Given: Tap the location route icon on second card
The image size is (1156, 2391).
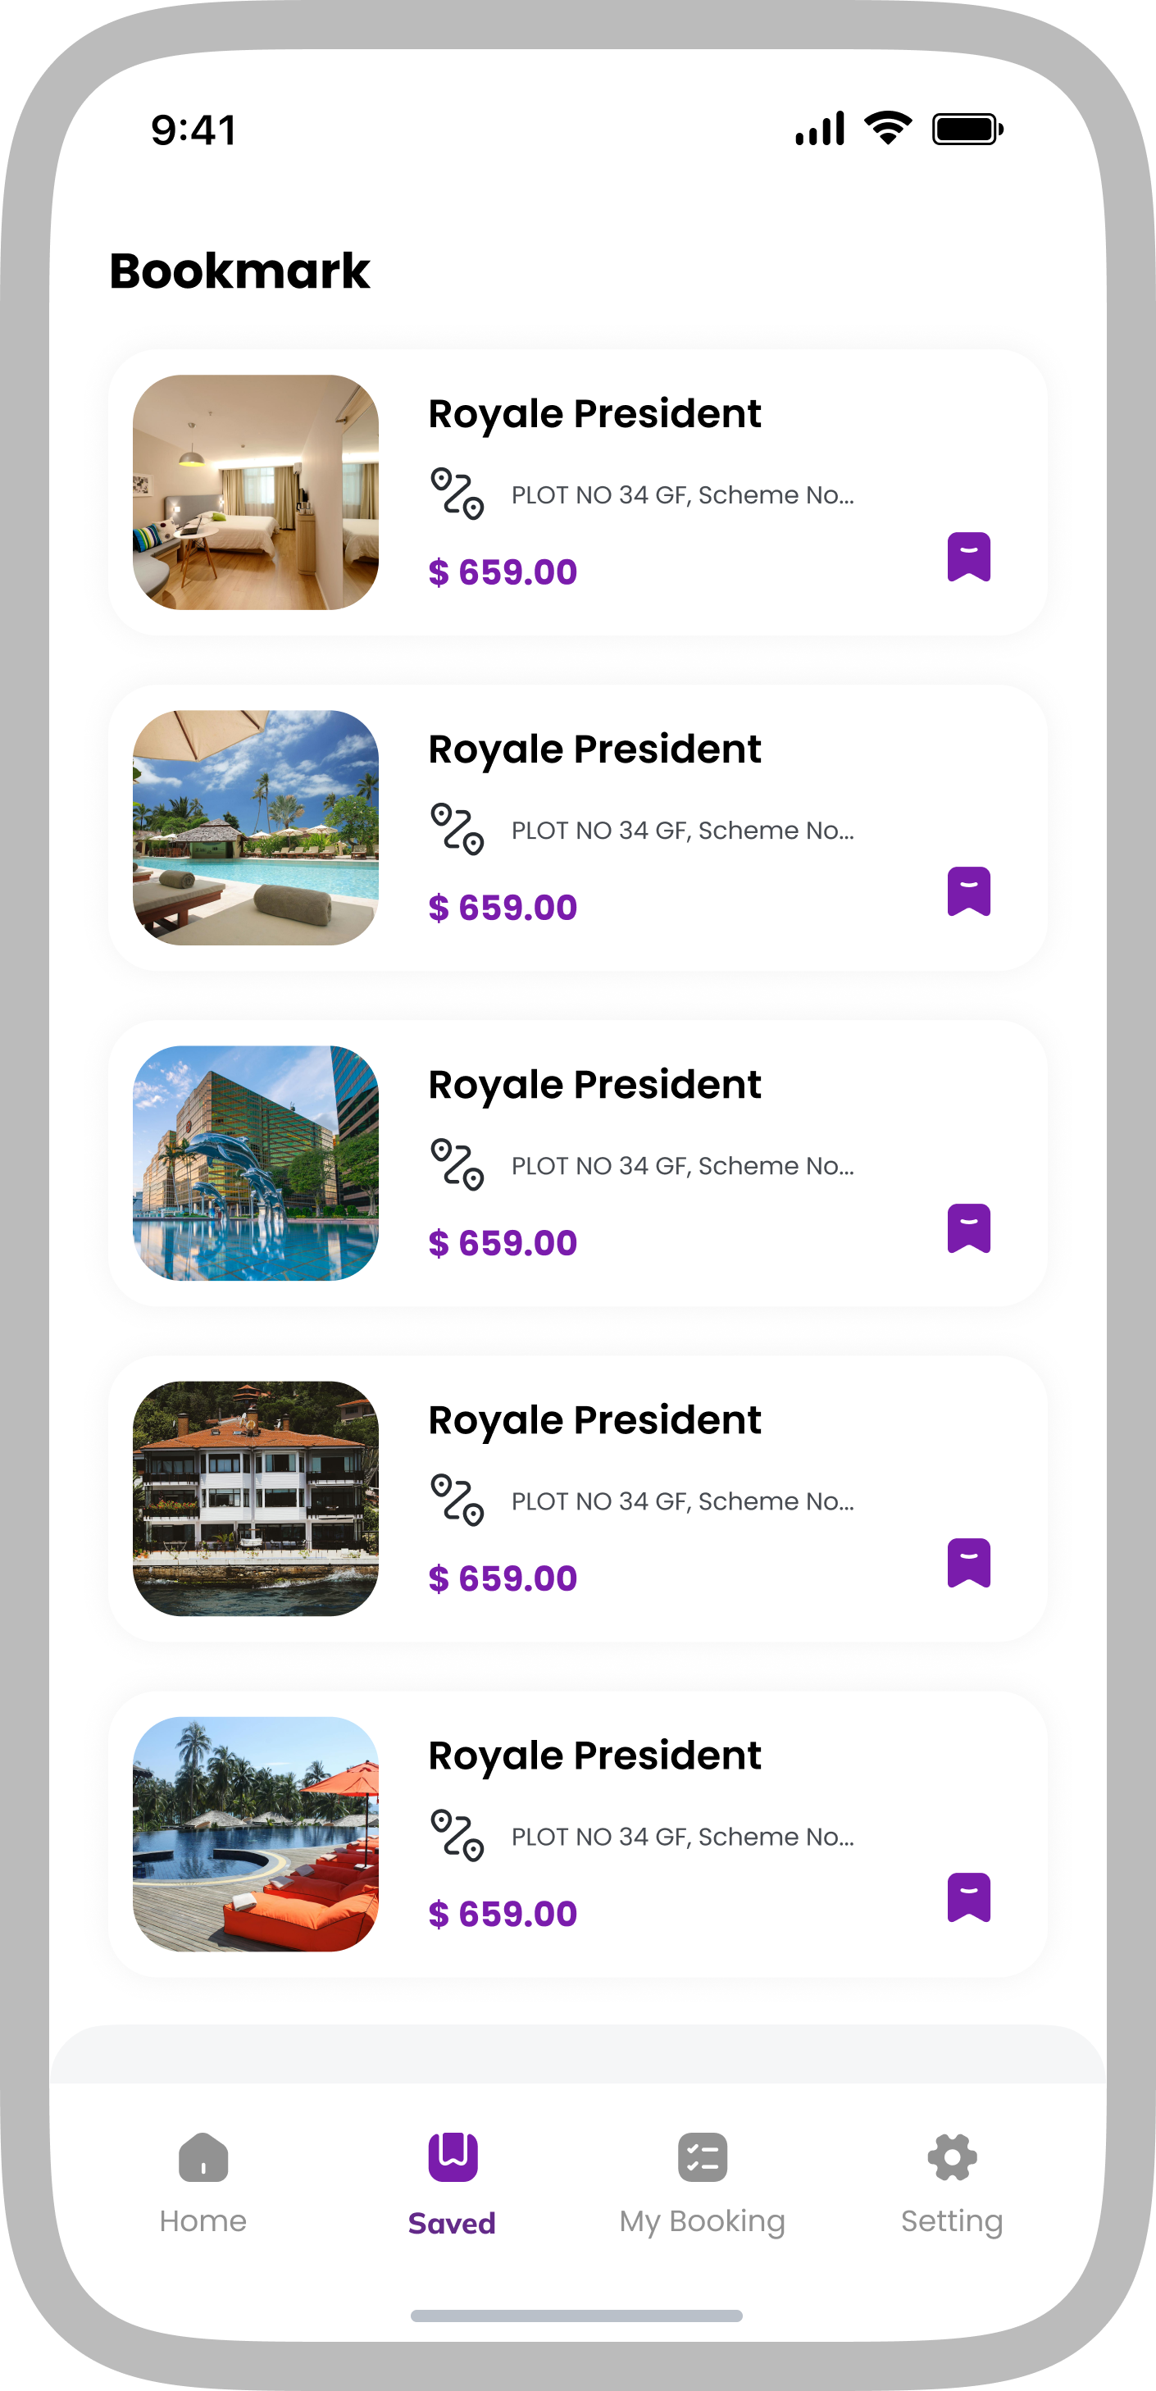Looking at the screenshot, I should pos(457,829).
